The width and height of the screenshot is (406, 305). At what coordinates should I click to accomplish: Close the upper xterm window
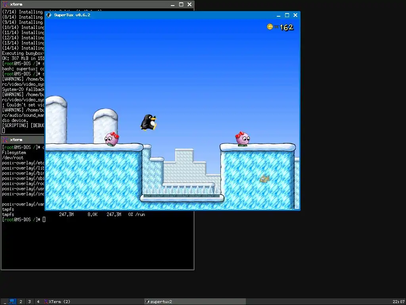click(x=190, y=4)
